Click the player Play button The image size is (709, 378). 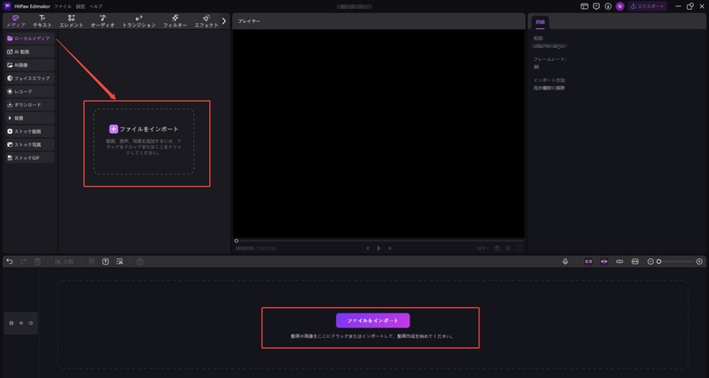click(379, 248)
